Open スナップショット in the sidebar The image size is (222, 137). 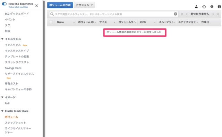coord(15,123)
